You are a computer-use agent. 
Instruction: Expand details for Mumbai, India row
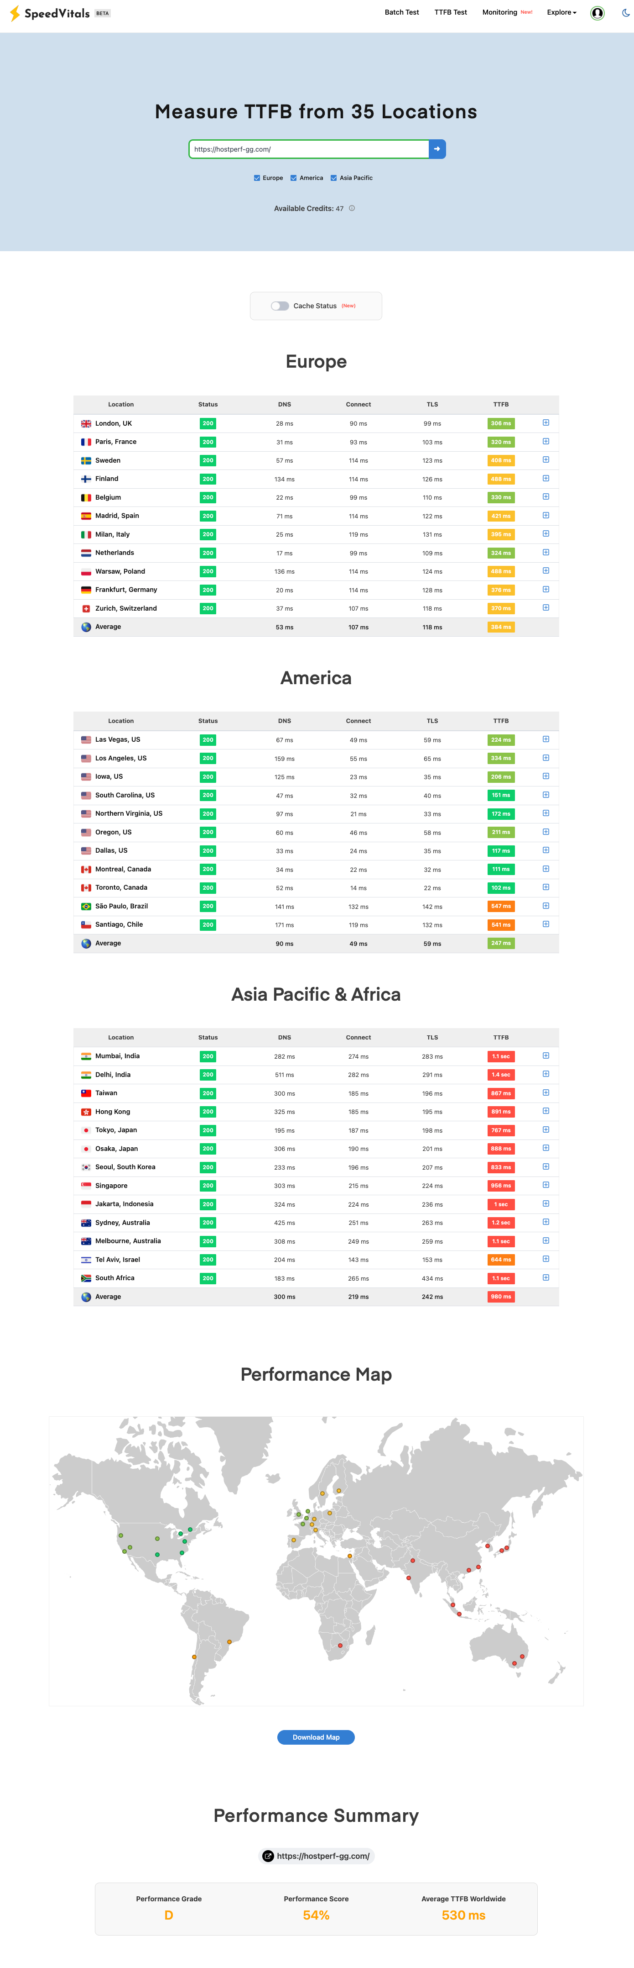[x=546, y=1056]
